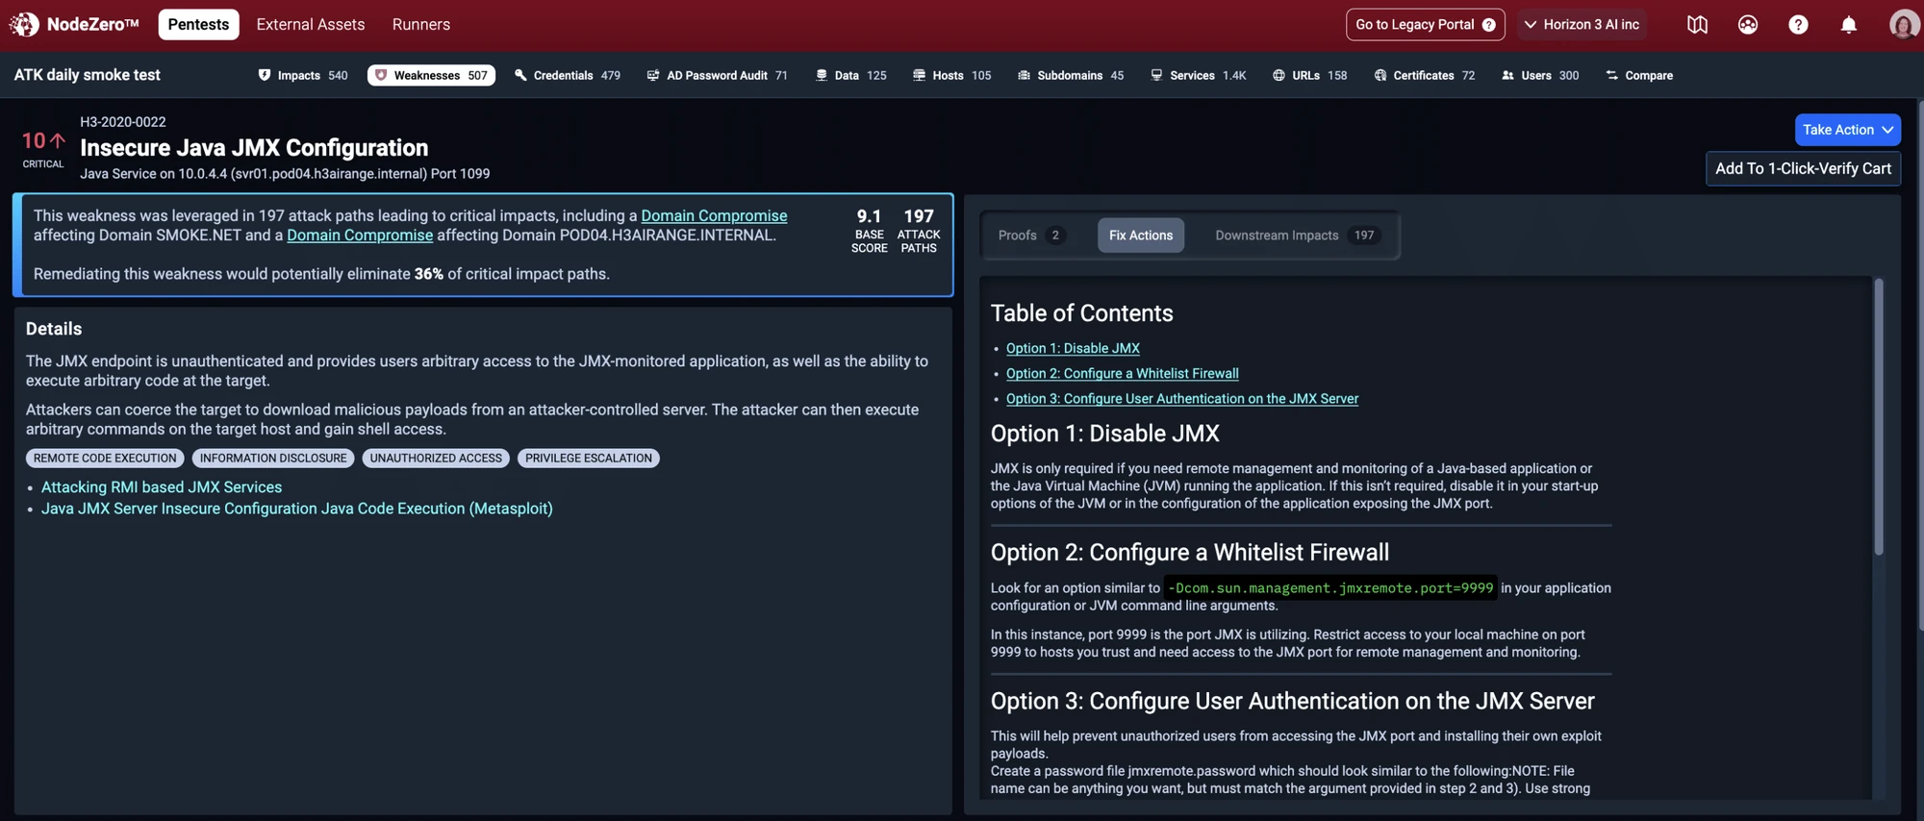This screenshot has height=821, width=1924.
Task: Click the Services monitor icon
Action: pyautogui.click(x=1156, y=75)
